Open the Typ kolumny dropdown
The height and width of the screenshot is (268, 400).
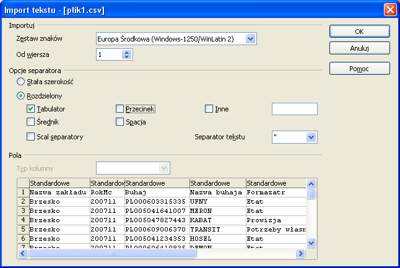click(163, 168)
